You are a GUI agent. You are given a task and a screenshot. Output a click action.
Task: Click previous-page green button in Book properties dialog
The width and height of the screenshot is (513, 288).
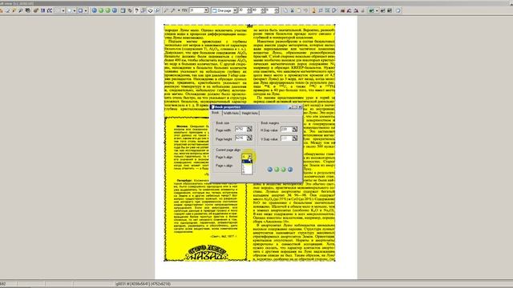pyautogui.click(x=277, y=170)
